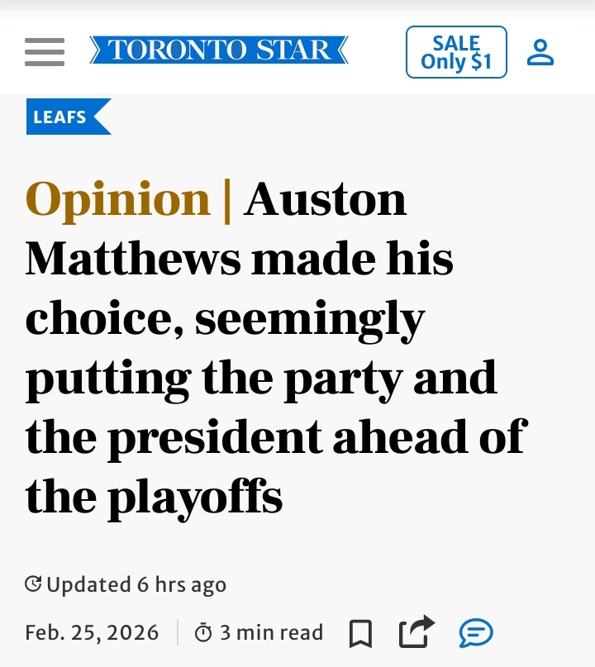Tap the SALE Only $1 button

tap(456, 52)
